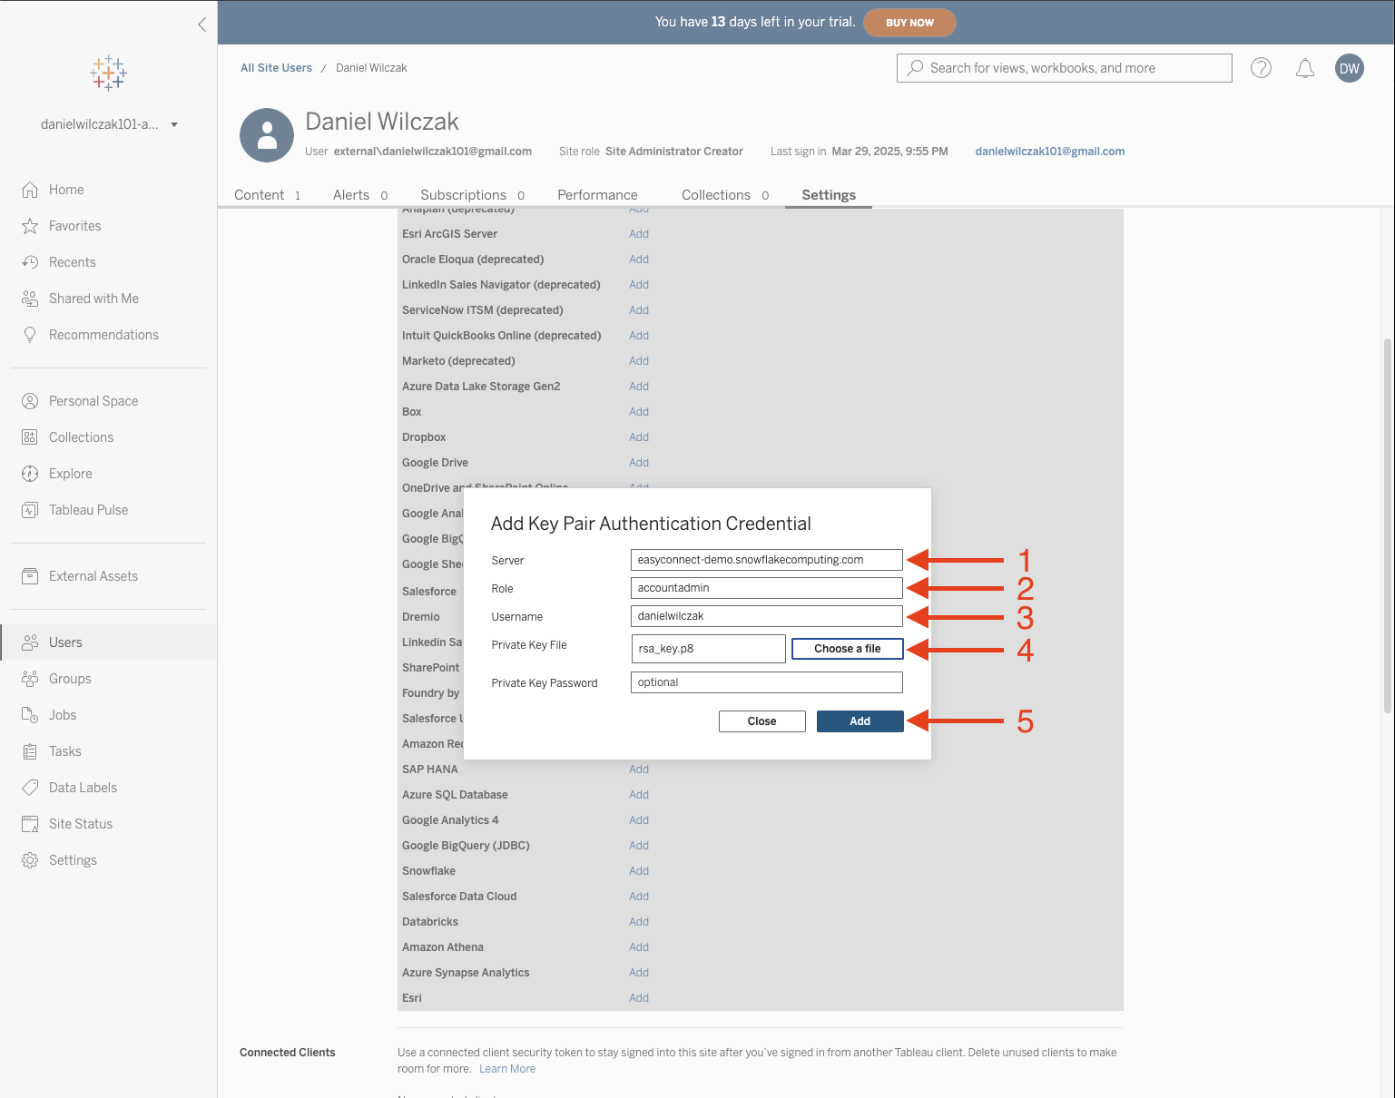Add a Dropbox credential

pyautogui.click(x=639, y=437)
